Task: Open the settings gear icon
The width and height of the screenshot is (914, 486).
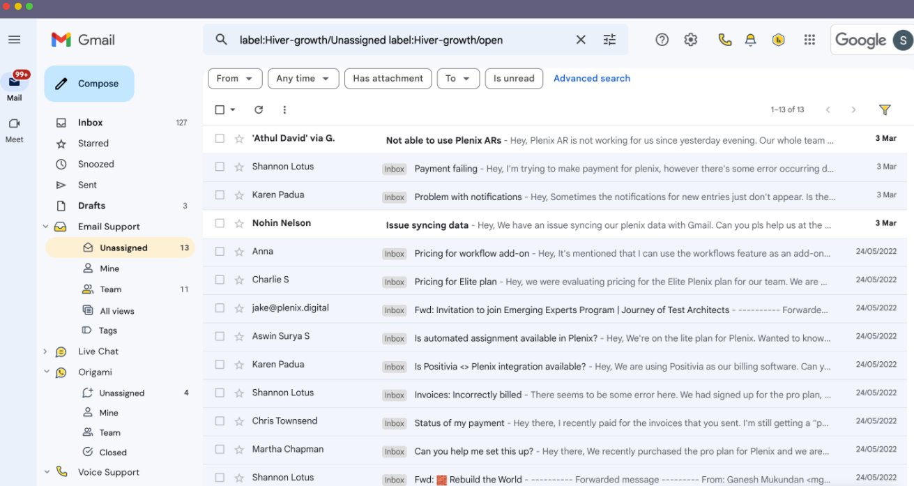Action: click(x=690, y=40)
